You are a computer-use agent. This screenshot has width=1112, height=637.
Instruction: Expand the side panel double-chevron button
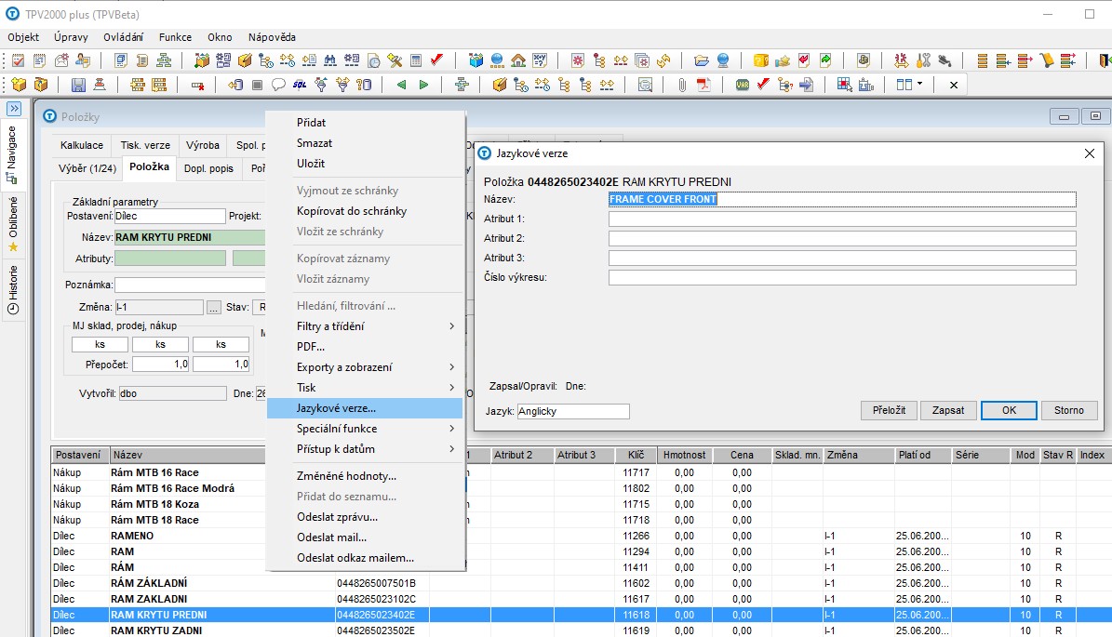[x=14, y=109]
